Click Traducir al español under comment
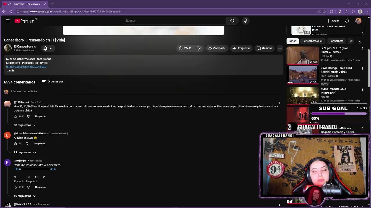 tap(26, 181)
